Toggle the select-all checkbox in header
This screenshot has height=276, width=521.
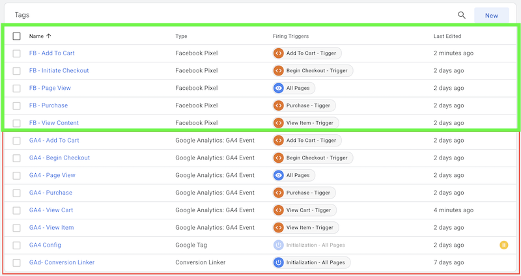coord(16,36)
